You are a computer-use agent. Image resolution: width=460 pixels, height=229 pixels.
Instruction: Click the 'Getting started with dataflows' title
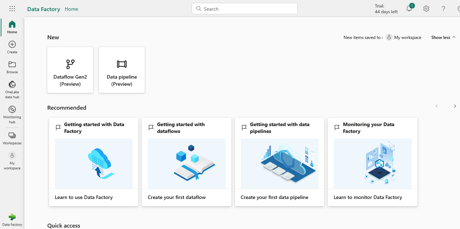[x=181, y=128]
